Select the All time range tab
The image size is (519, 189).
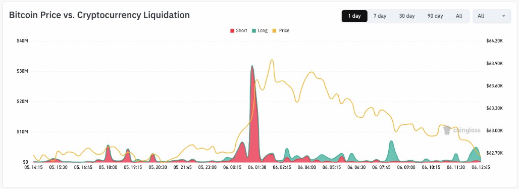tap(459, 16)
